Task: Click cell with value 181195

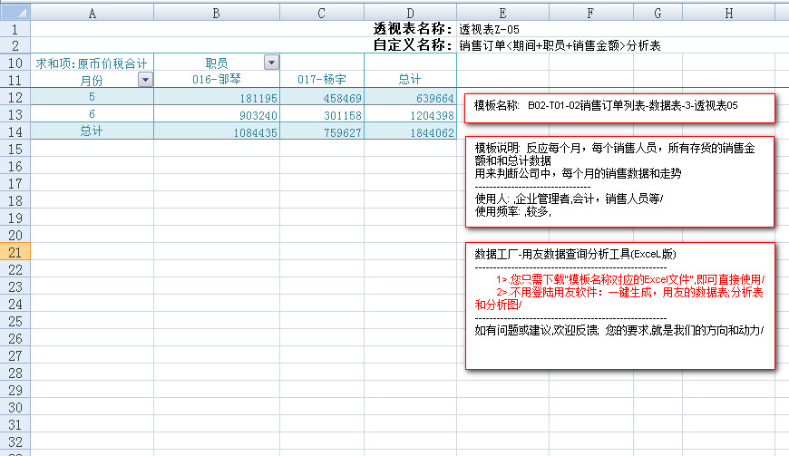Action: [x=217, y=98]
